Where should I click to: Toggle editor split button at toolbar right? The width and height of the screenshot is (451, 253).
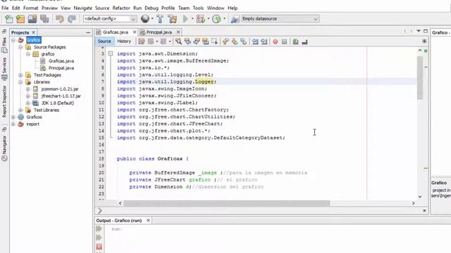424,41
